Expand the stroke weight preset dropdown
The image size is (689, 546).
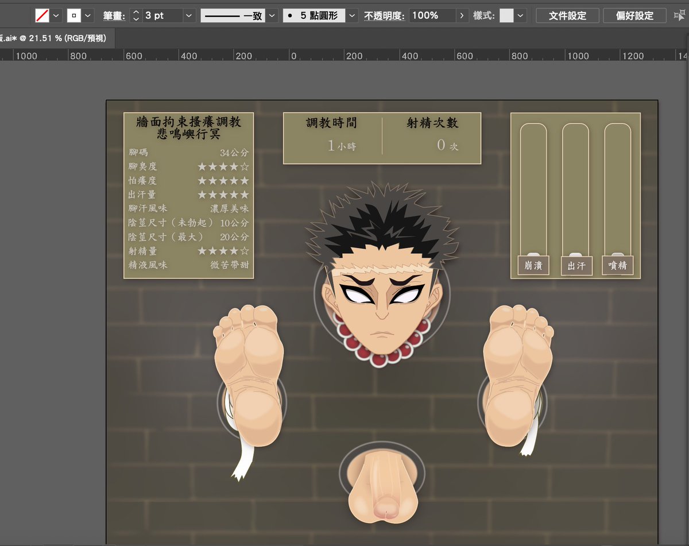(x=189, y=16)
